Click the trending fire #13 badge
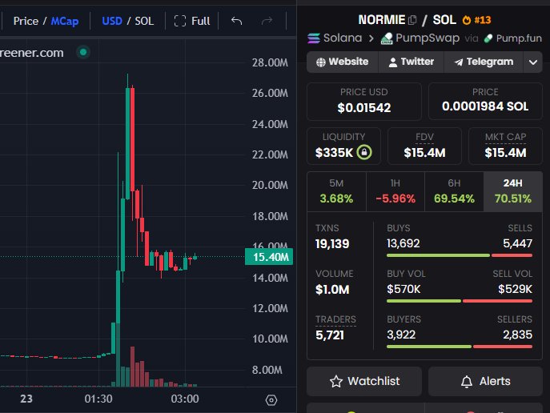This screenshot has height=413, width=550. 476,20
